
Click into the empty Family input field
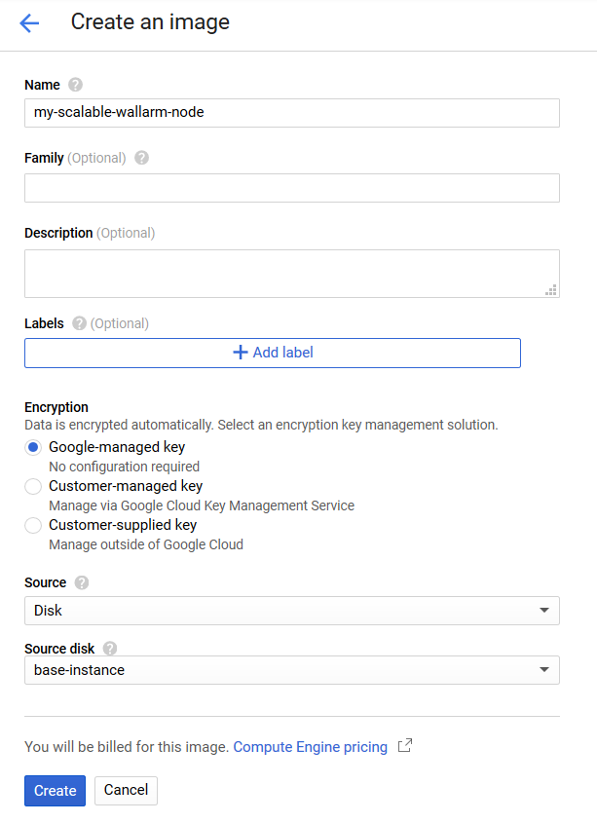(291, 188)
